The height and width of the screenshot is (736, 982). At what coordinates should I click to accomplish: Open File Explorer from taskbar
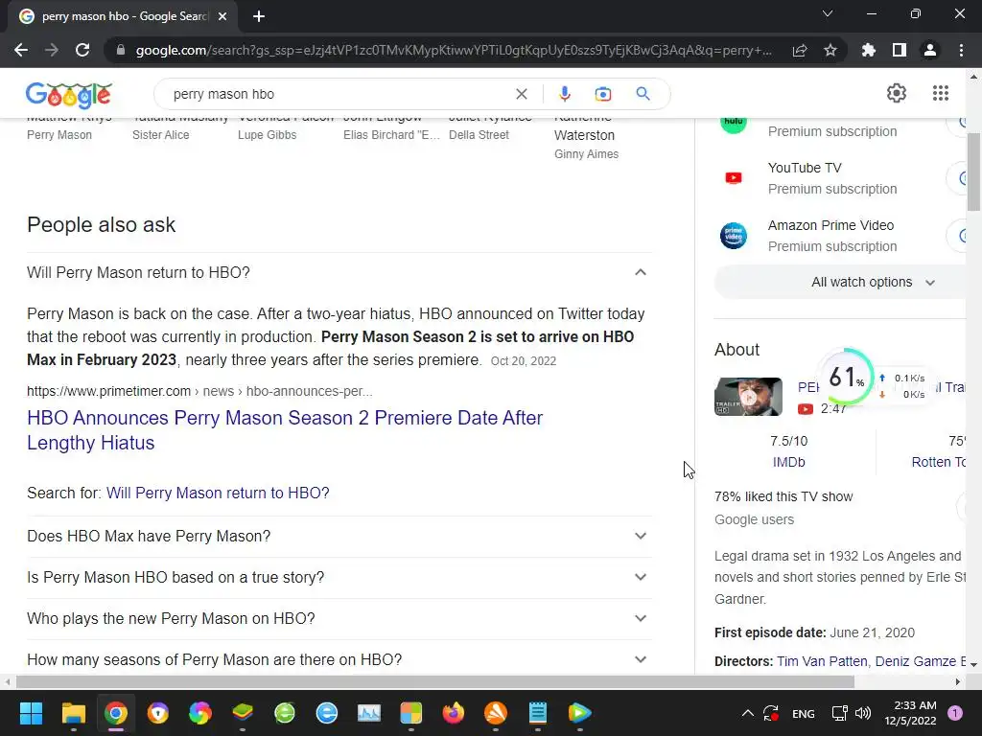pyautogui.click(x=73, y=713)
